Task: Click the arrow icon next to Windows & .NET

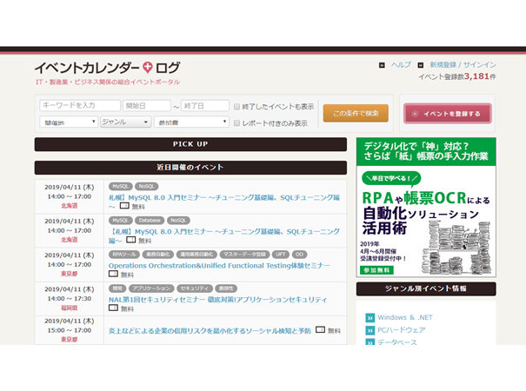Action: point(370,317)
